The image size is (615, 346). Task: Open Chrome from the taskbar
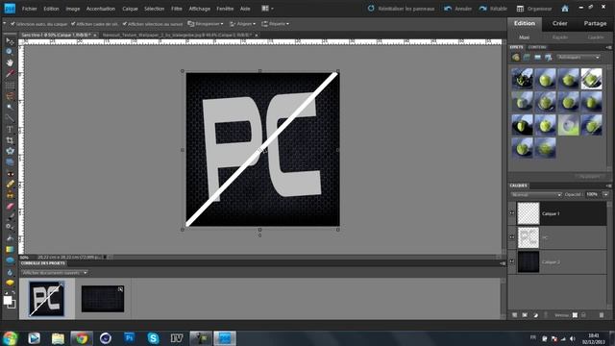pyautogui.click(x=82, y=337)
